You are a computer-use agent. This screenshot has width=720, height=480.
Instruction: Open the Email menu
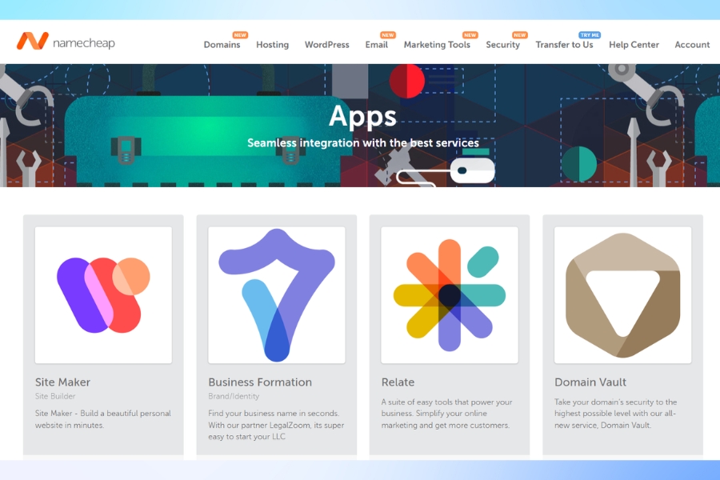tap(377, 45)
